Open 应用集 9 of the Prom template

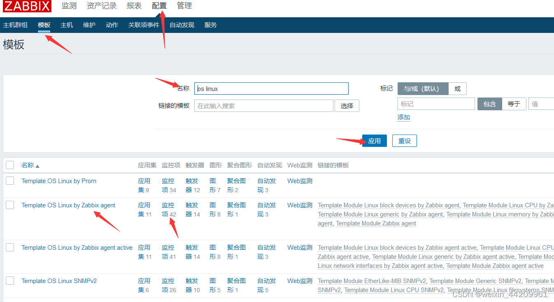144,186
